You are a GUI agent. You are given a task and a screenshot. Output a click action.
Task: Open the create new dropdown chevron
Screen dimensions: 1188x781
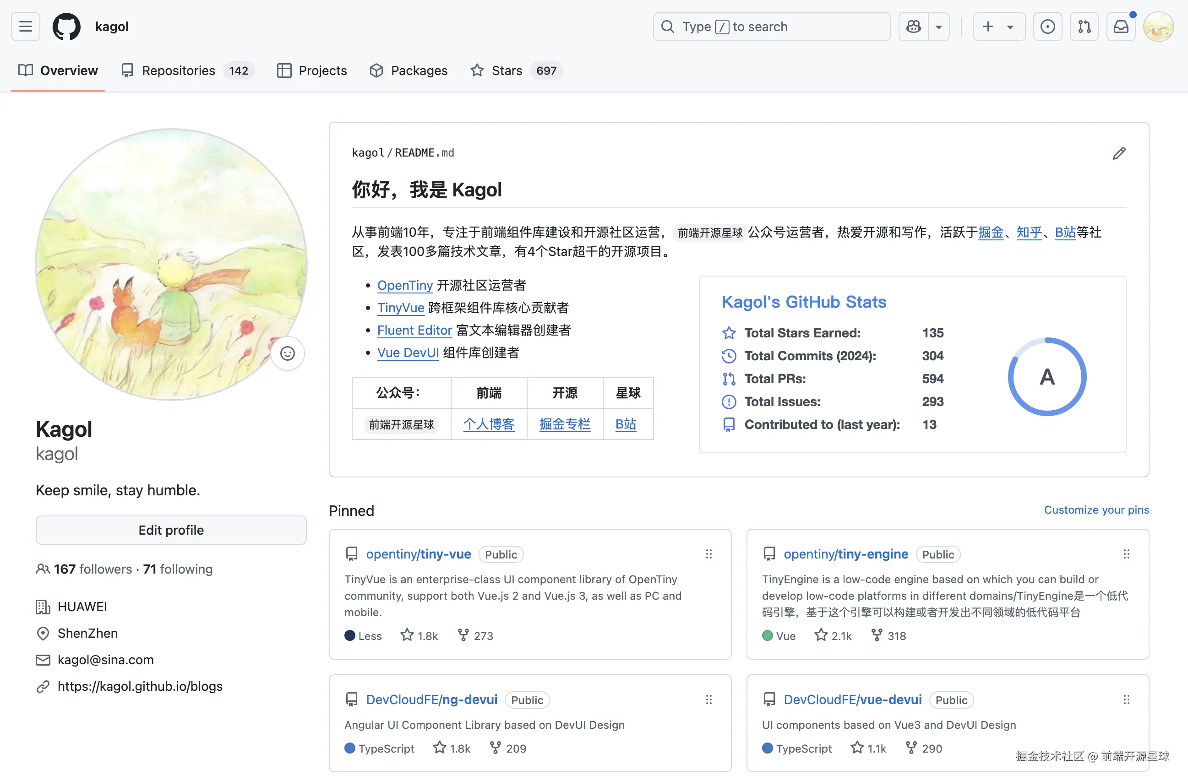(1010, 27)
